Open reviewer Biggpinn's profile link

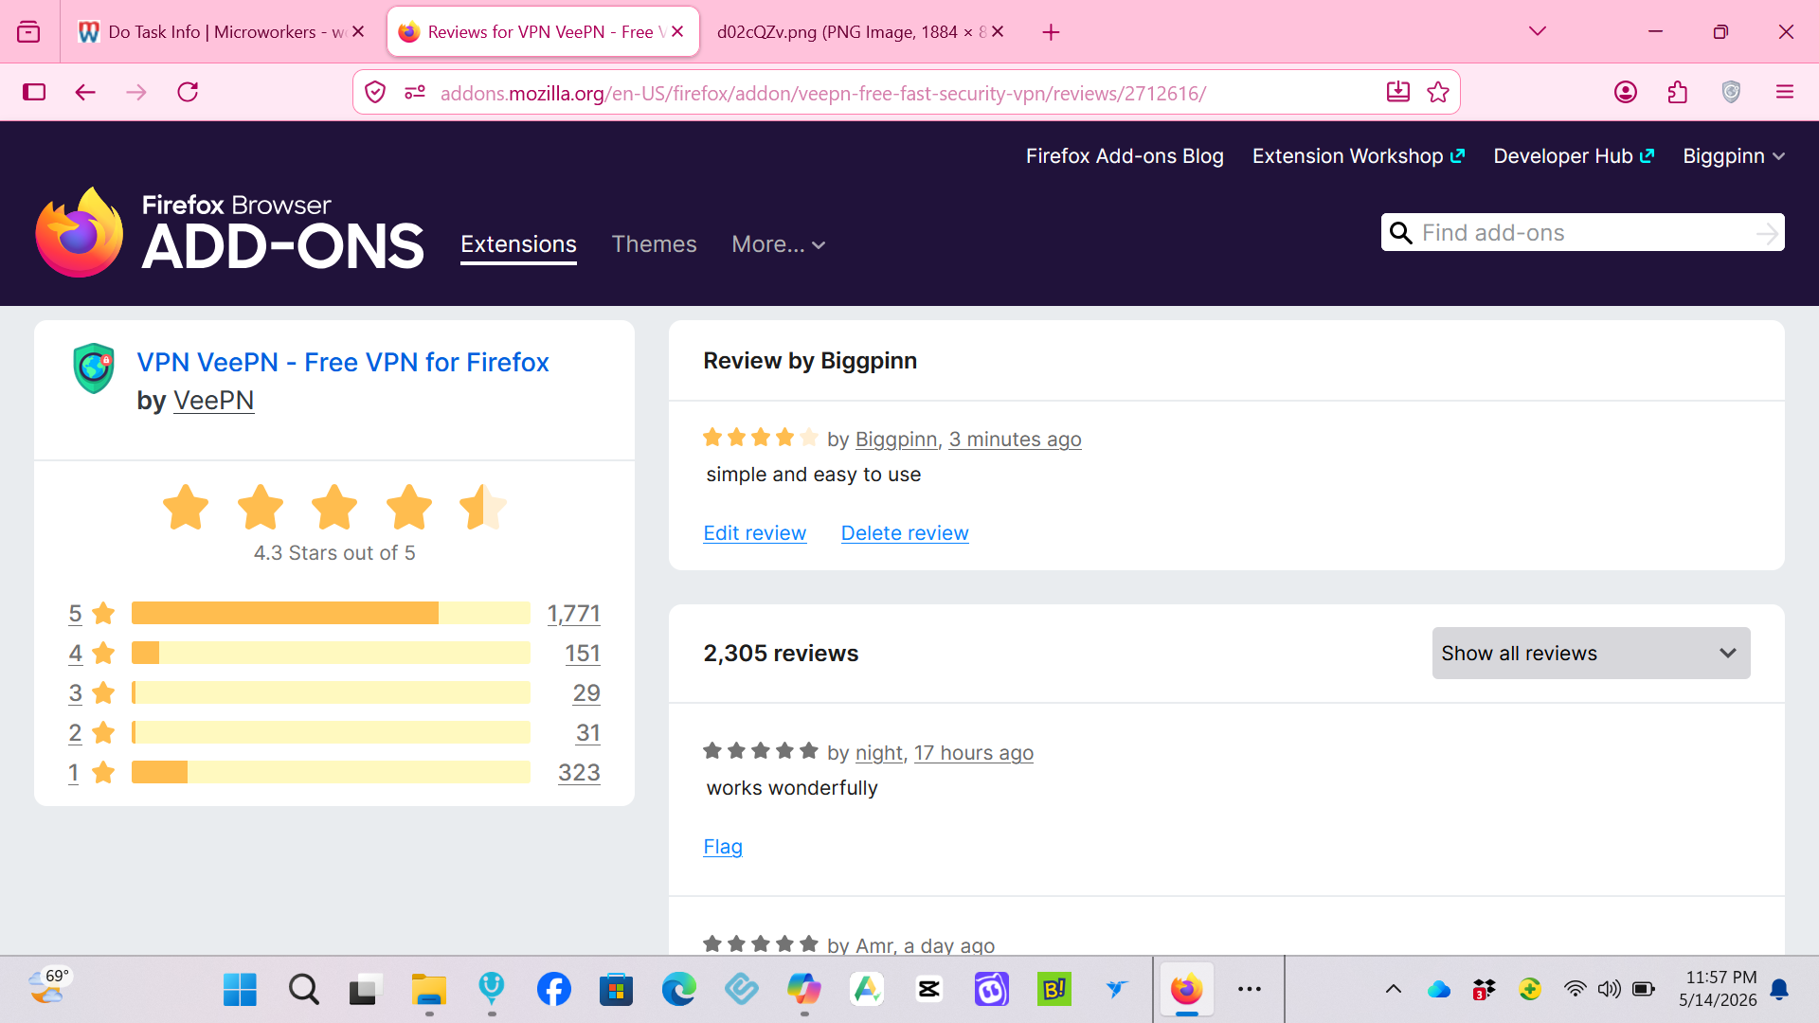click(x=896, y=440)
